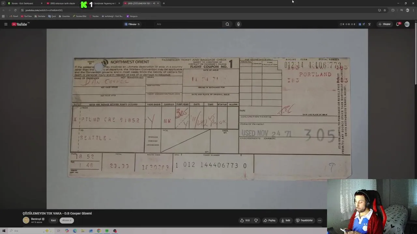Open Spotify from the taskbar
Viewport: 417px width, 234px height.
[107, 231]
